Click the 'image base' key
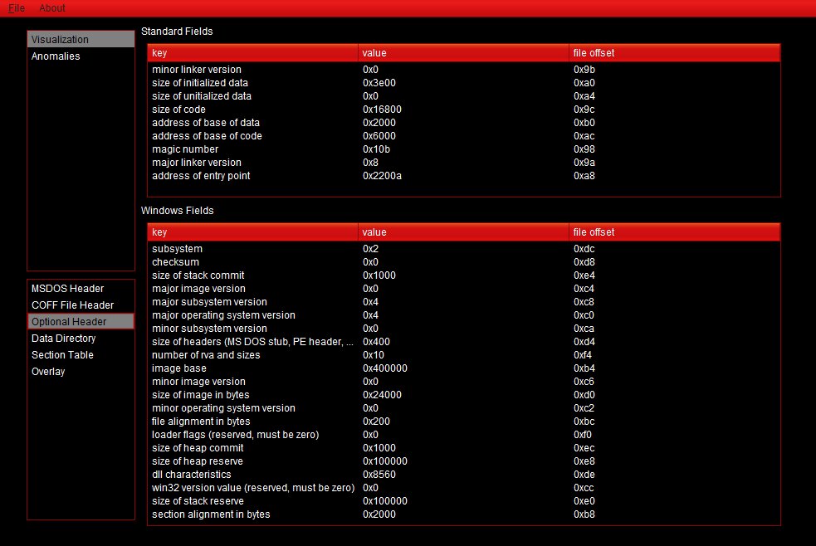The image size is (816, 546). (179, 368)
